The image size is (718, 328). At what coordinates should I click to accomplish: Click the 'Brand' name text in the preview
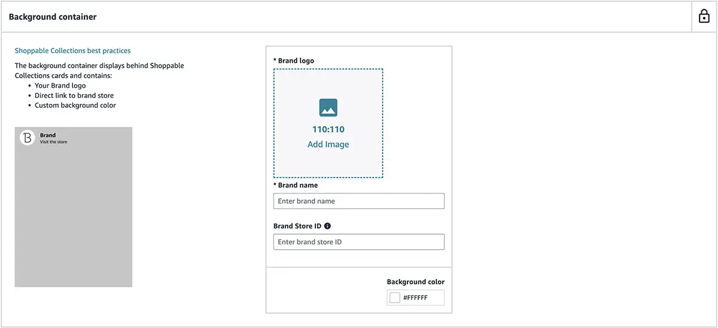click(48, 136)
